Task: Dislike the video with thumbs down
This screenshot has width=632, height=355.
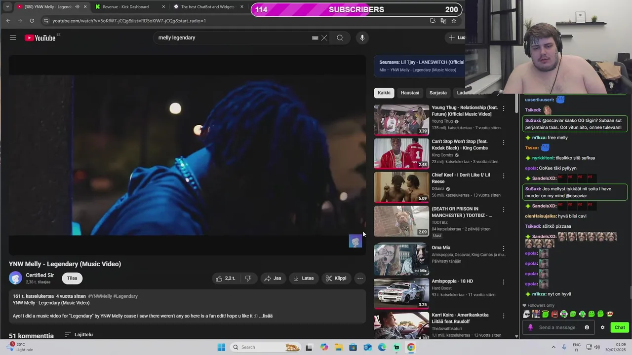Action: click(248, 278)
